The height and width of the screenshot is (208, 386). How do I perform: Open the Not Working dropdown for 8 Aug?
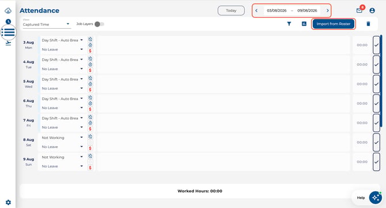(x=62, y=137)
